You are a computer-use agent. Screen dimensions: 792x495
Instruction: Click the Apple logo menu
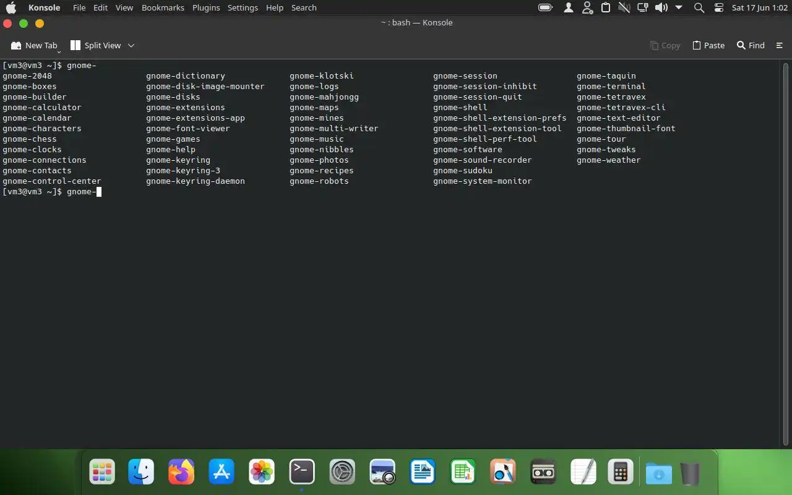coord(11,7)
